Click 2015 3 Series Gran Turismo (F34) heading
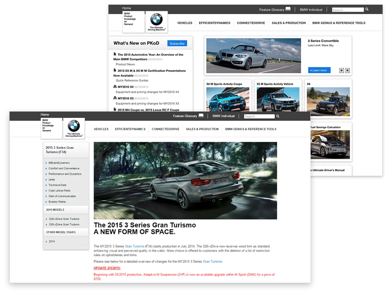Image resolution: width=386 pixels, height=292 pixels. click(60, 150)
